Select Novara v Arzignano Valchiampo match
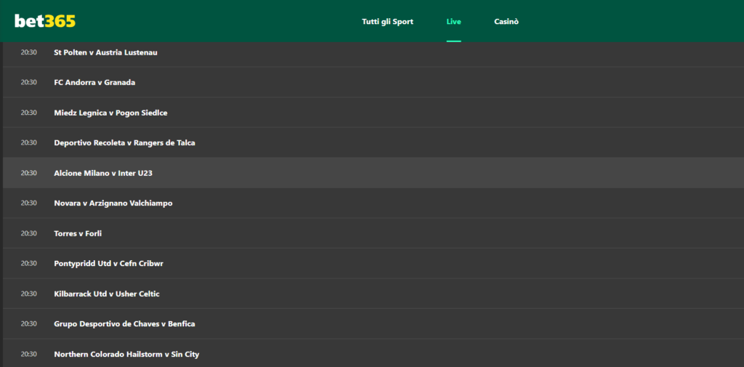744x367 pixels. [113, 203]
